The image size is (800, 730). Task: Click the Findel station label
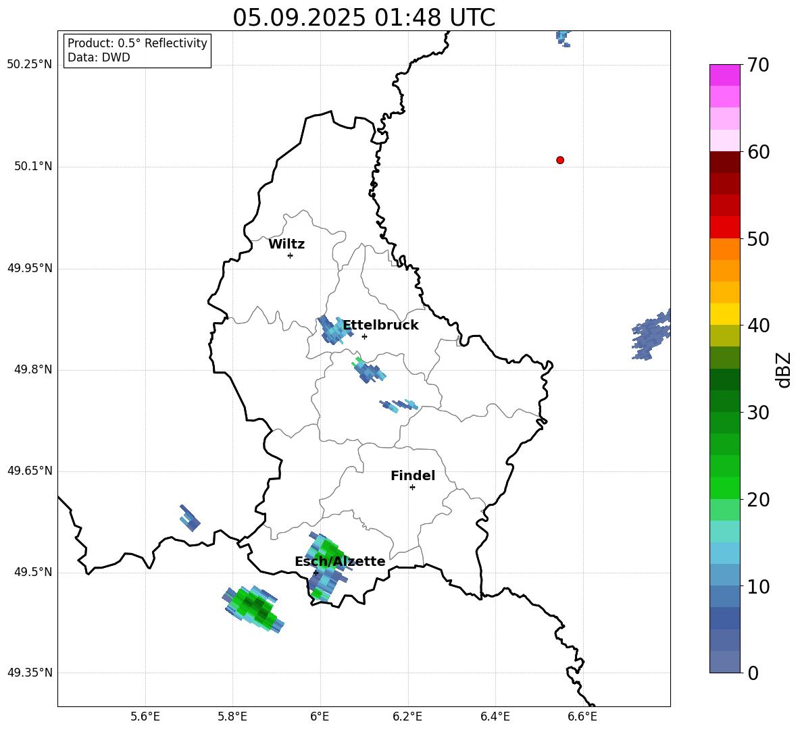(x=413, y=475)
